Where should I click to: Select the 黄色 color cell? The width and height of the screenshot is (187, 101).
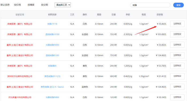click(85, 66)
